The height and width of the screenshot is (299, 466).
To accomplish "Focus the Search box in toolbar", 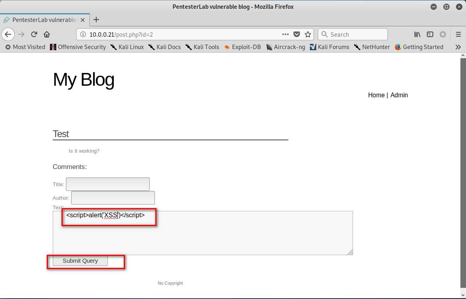I will click(x=353, y=34).
